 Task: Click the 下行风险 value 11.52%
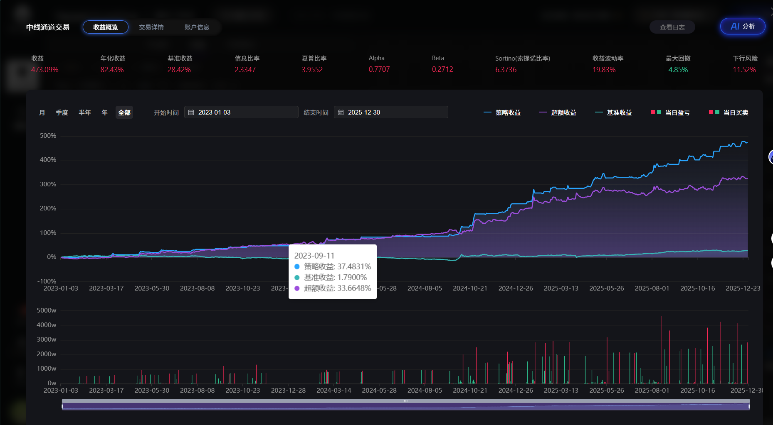click(x=744, y=70)
